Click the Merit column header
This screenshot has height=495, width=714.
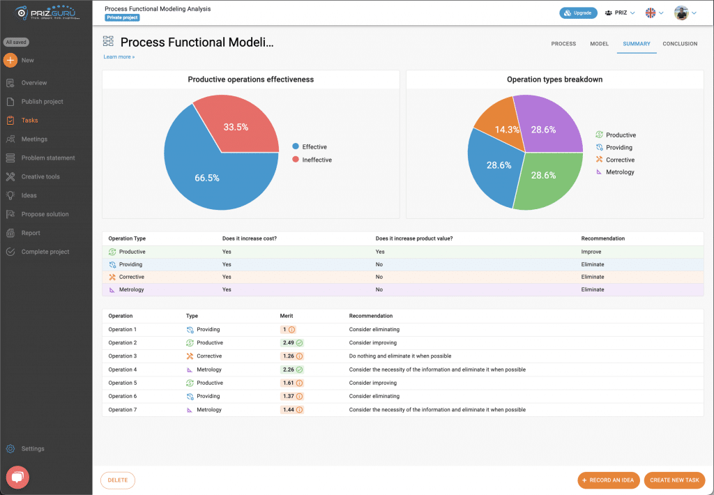click(287, 316)
